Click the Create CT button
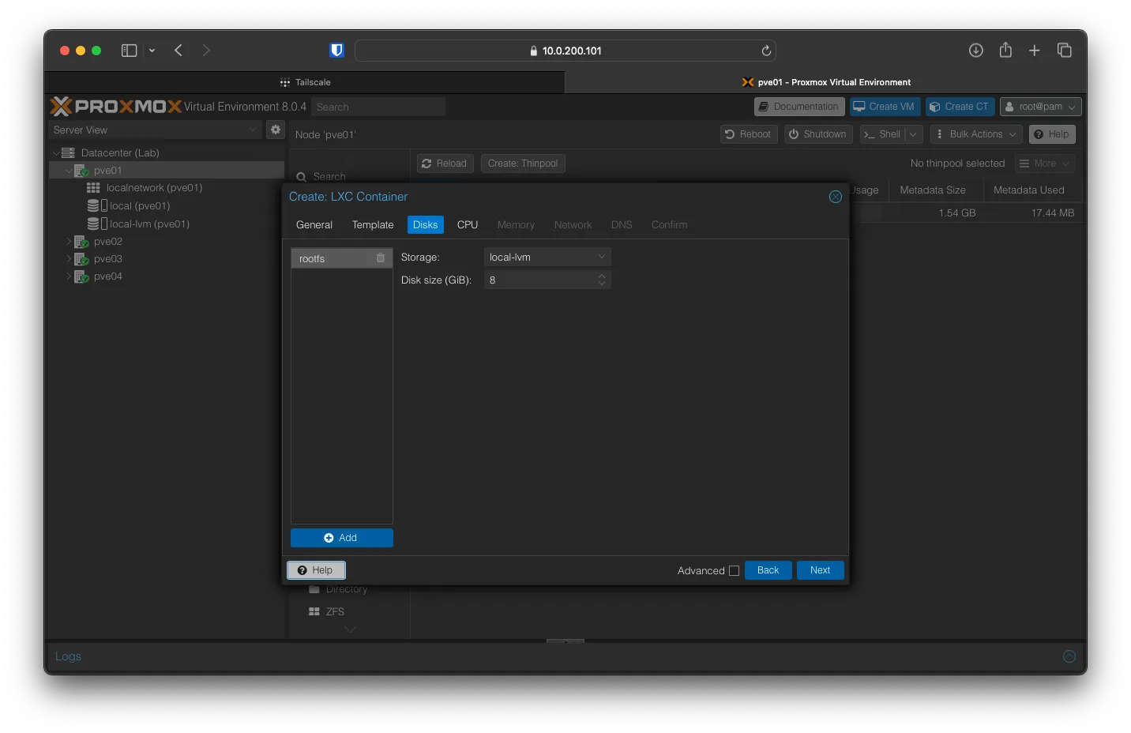The width and height of the screenshot is (1131, 733). tap(959, 107)
